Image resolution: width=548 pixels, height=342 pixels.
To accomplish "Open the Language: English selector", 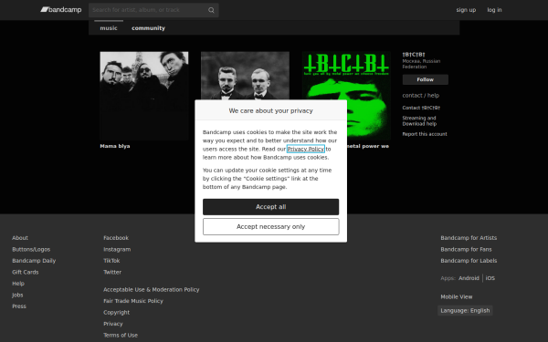I will click(x=465, y=311).
